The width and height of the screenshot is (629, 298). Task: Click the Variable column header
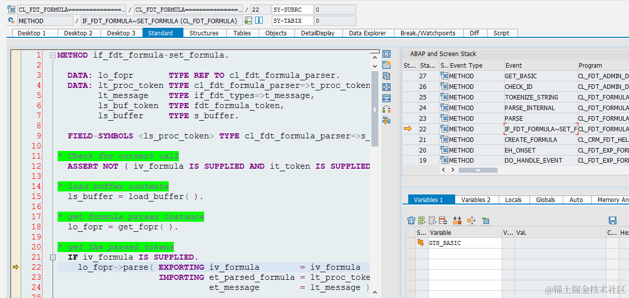465,232
